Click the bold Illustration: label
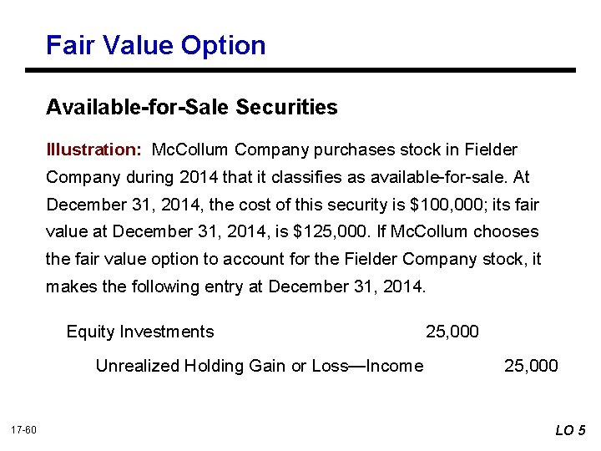 [x=94, y=150]
